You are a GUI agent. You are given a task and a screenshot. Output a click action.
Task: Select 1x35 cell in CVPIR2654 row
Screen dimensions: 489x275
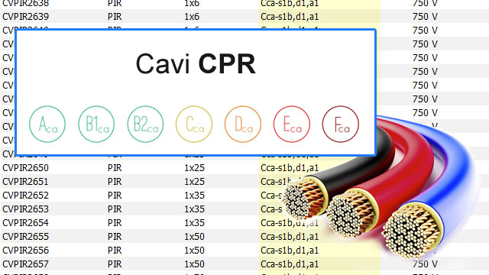pos(194,223)
